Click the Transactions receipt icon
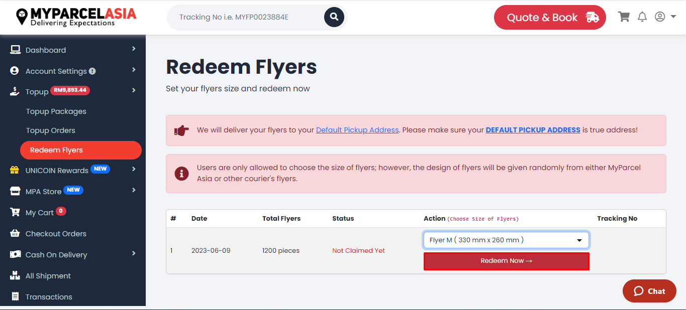This screenshot has height=310, width=686. [x=15, y=296]
